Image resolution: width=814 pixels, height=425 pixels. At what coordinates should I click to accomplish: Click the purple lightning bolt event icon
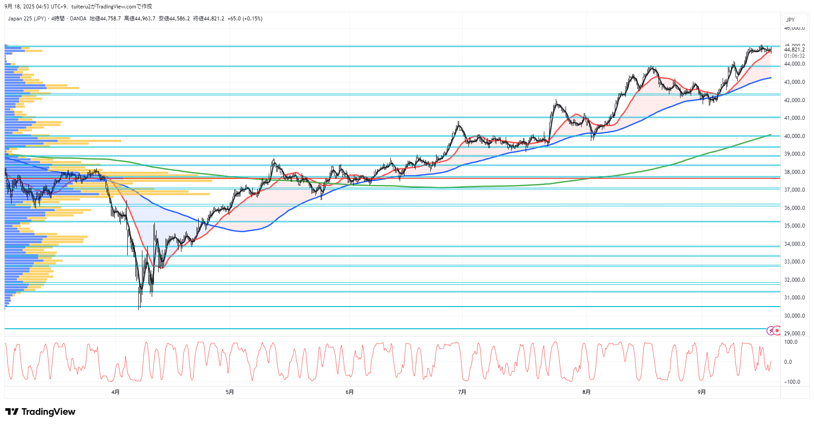[x=771, y=331]
